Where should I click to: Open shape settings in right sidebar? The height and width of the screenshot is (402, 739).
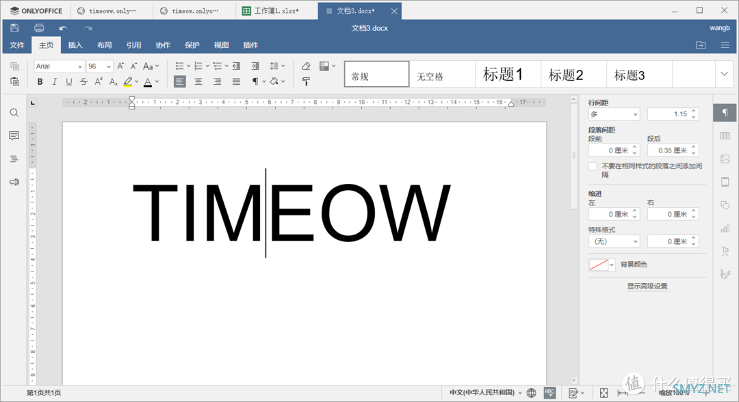point(725,205)
